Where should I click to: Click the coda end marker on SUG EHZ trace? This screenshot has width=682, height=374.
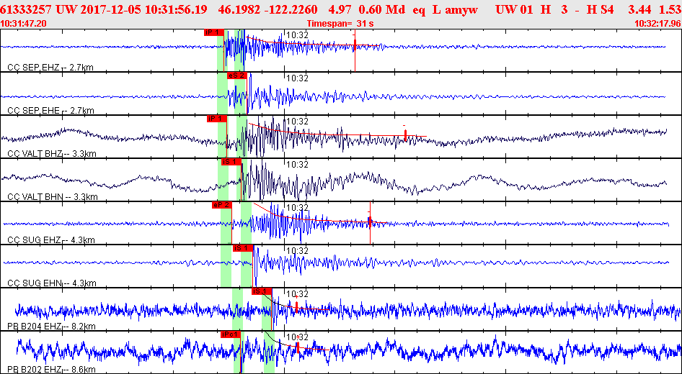370,220
